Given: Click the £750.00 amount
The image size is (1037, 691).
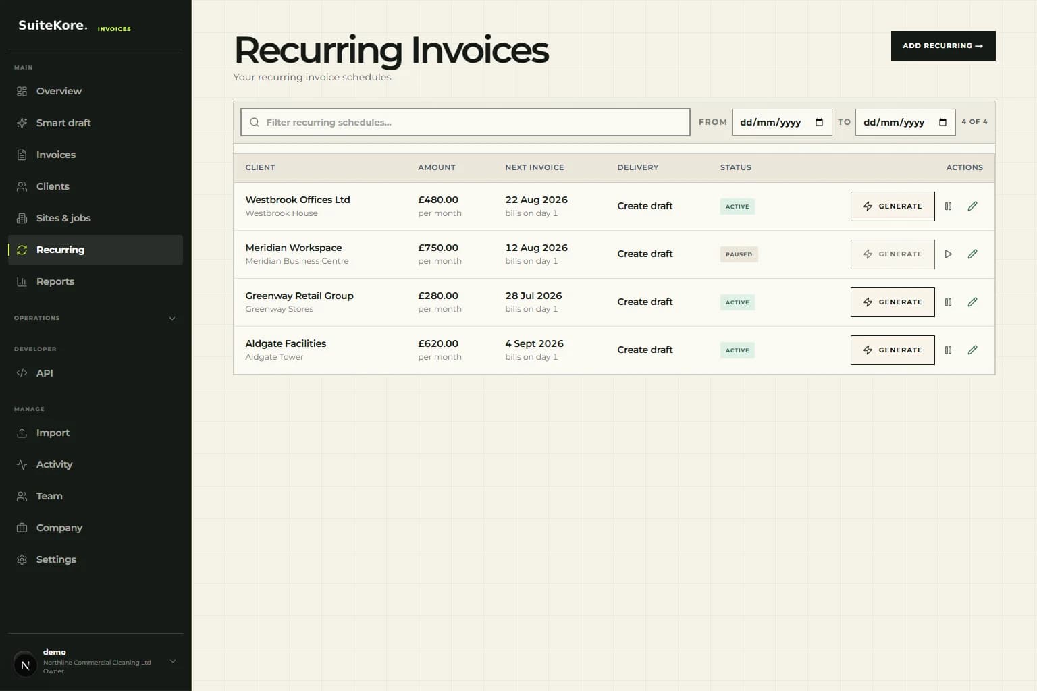Looking at the screenshot, I should [x=438, y=248].
